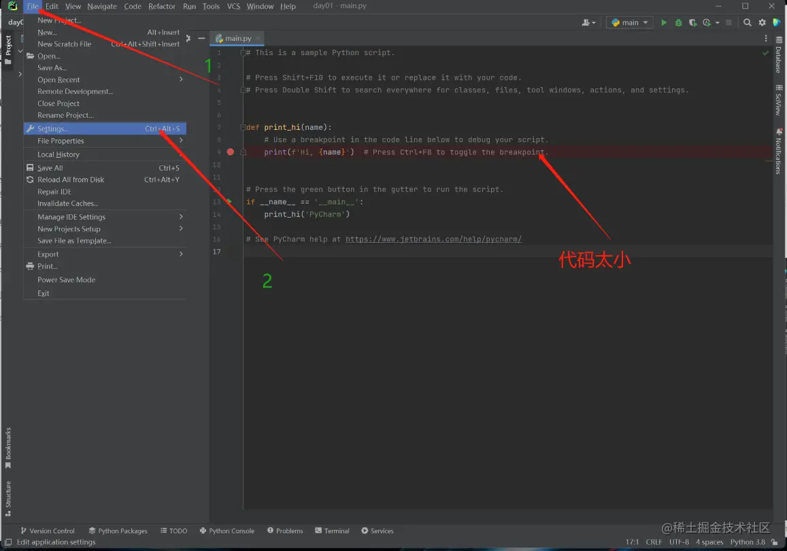
Task: Close the main.py editor tab
Action: 258,38
